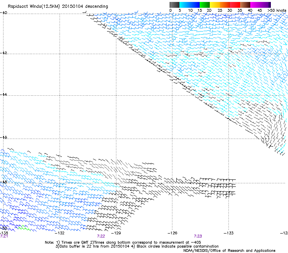Click the -129 longitude axis label
The width and height of the screenshot is (288, 253).
[x=116, y=233]
